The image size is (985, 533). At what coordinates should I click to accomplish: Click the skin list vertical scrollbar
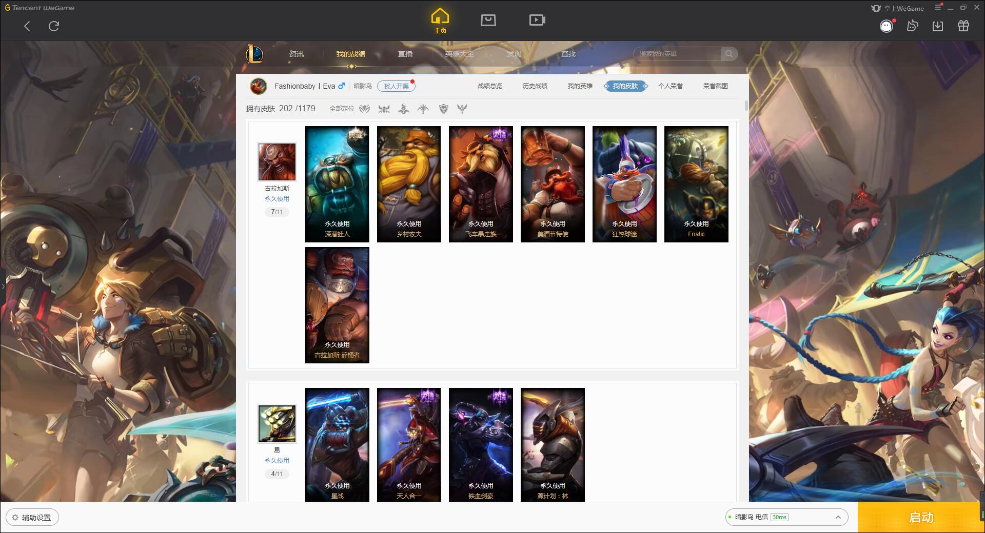(x=746, y=105)
